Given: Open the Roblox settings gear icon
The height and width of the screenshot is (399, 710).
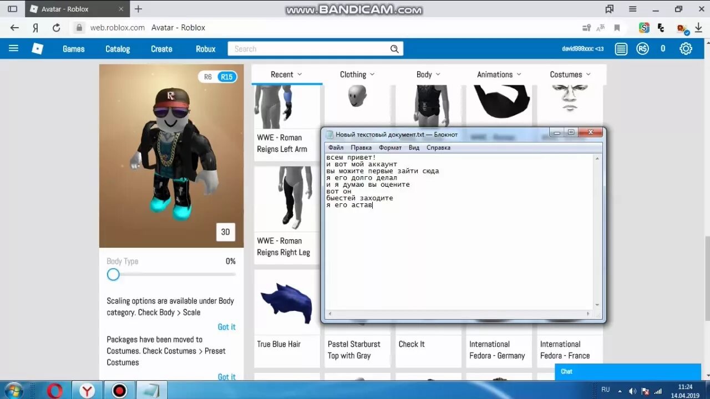Looking at the screenshot, I should 686,49.
